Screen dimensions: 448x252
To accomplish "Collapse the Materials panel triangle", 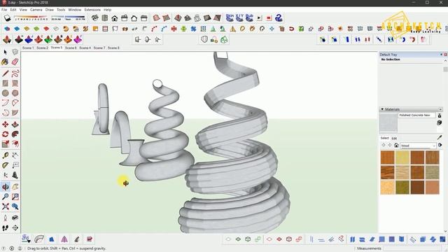I will 382,109.
